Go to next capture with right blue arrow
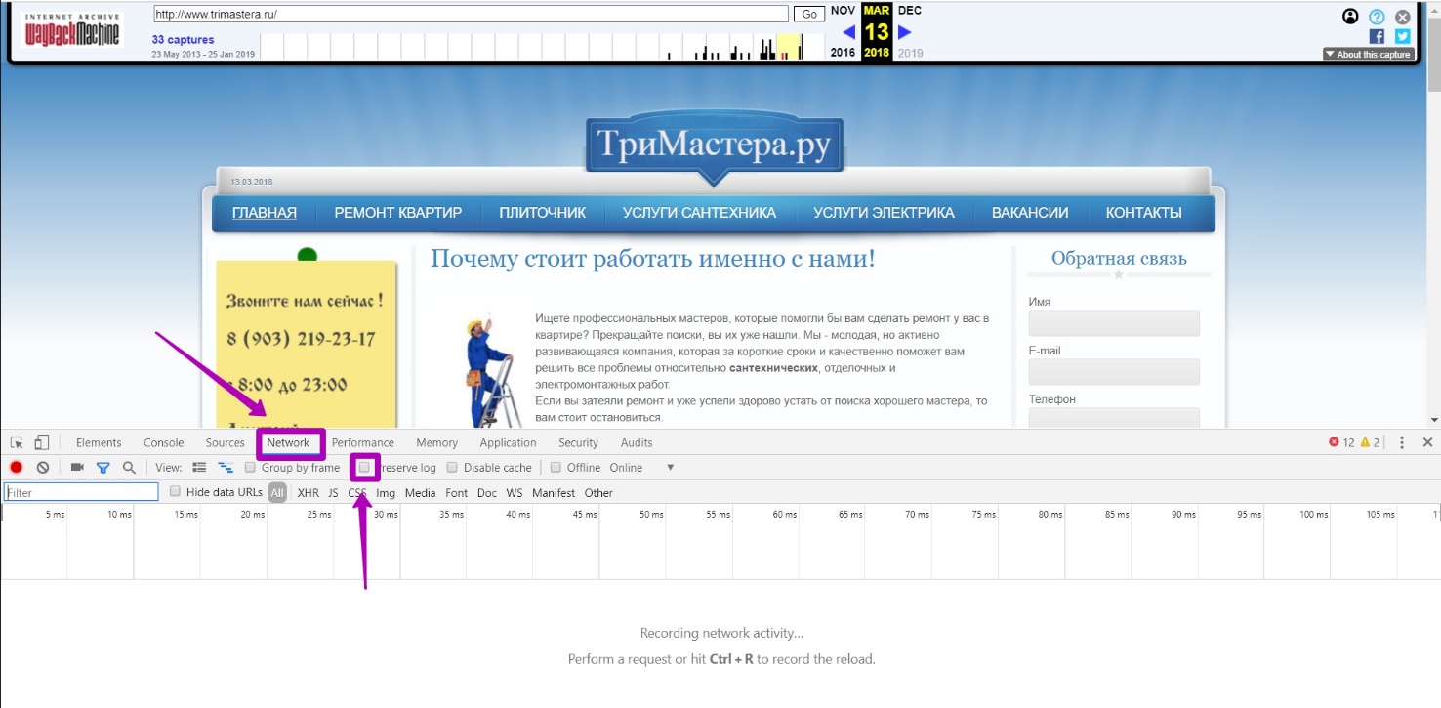This screenshot has width=1441, height=708. 905,32
